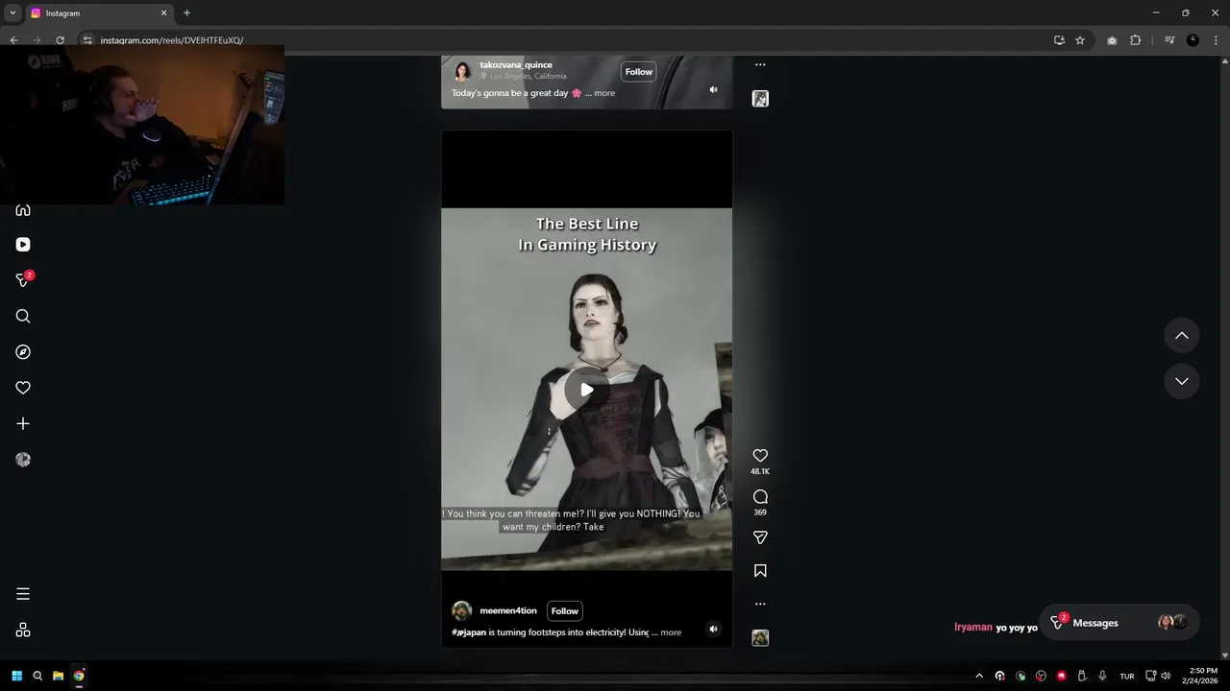The height and width of the screenshot is (691, 1230).
Task: Select the Instagram browser tab
Action: [x=98, y=13]
